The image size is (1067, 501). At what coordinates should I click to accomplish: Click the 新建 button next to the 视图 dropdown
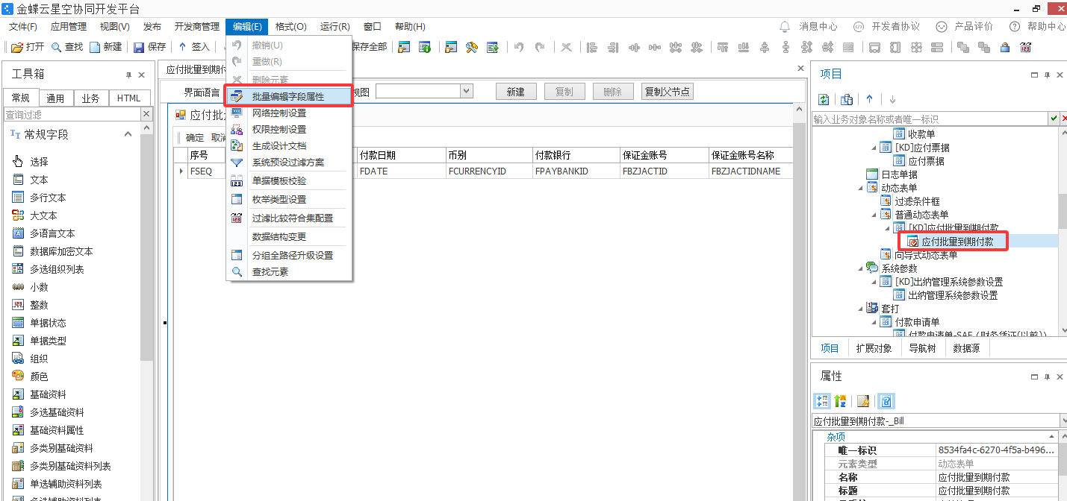coord(515,92)
